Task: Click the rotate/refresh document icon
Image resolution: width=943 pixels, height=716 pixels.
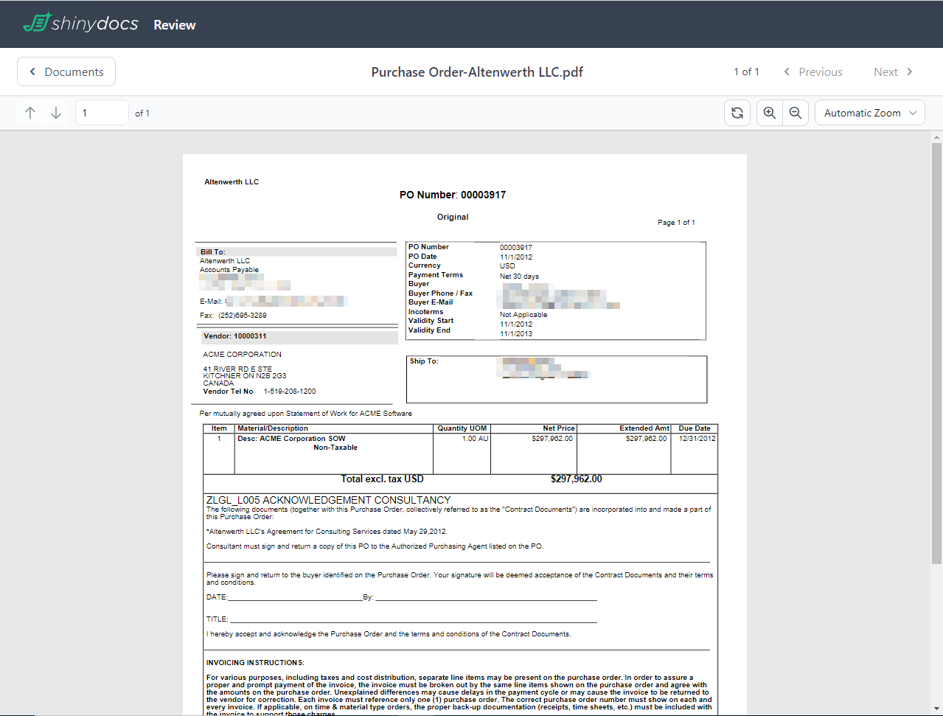Action: click(x=737, y=112)
